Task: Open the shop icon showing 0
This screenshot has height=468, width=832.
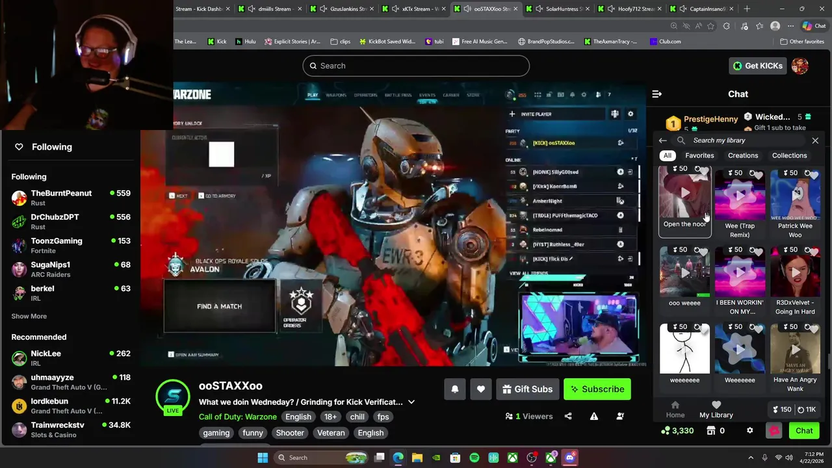Action: click(x=716, y=430)
